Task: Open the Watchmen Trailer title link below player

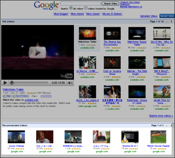Action: pyautogui.click(x=13, y=89)
